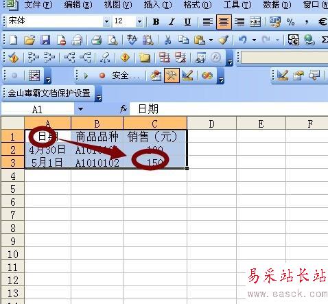Open the Paste options dropdown arrow
Viewport: 328px width, 304px height.
[x=211, y=40]
